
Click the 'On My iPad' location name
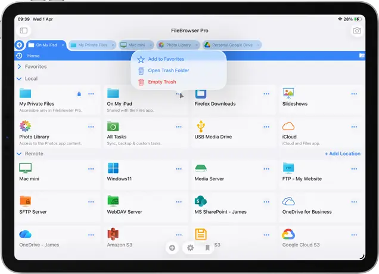tap(120, 104)
